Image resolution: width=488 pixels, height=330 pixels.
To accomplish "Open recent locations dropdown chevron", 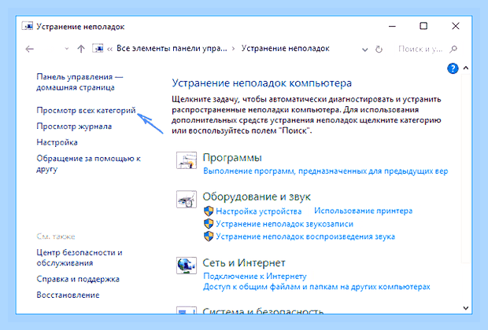I will (66, 49).
